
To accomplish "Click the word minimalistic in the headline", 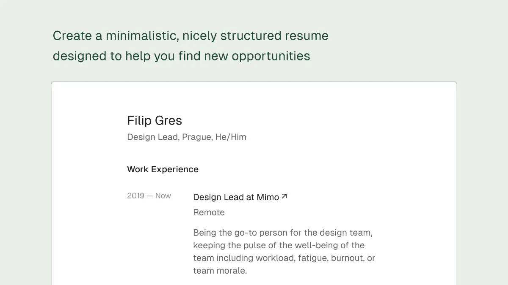I will pos(142,36).
